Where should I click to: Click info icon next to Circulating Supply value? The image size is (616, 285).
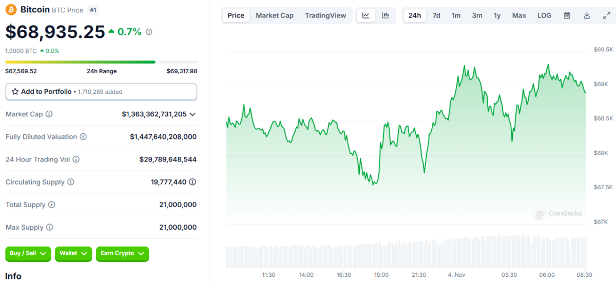tap(192, 182)
